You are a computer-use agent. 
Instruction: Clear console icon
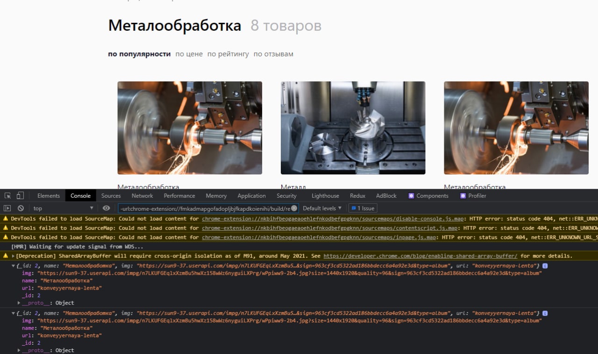[21, 208]
